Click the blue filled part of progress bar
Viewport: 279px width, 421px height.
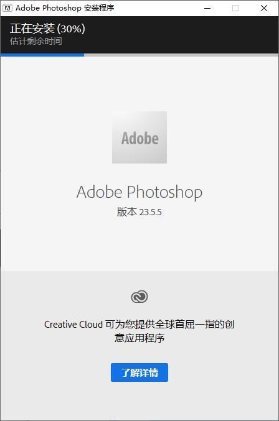[42, 55]
